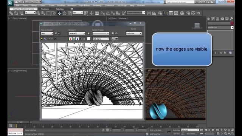Open the RGB Alpha channel dropdown
Image resolution: width=242 pixels, height=136 pixels.
pos(101,39)
